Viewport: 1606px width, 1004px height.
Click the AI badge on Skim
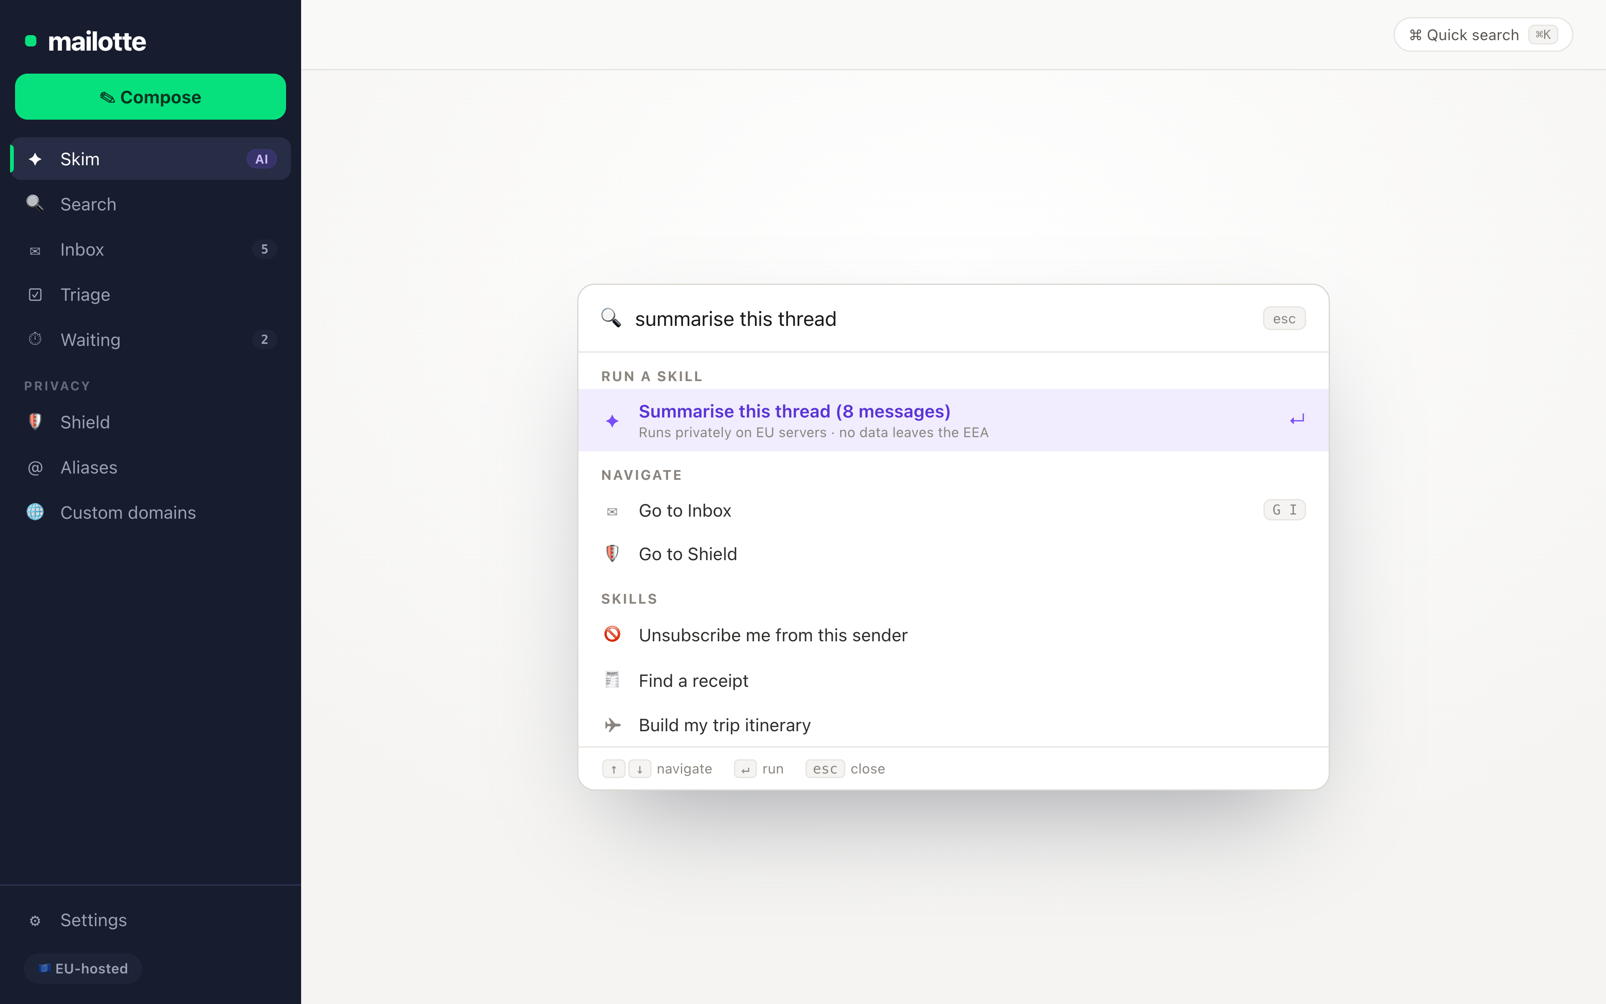261,159
